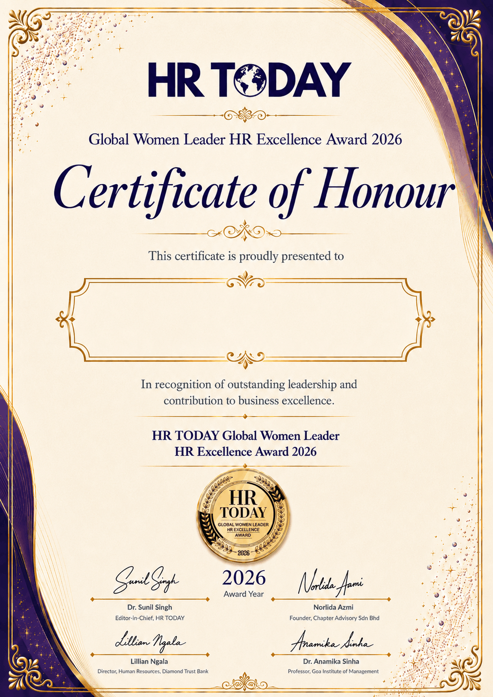The width and height of the screenshot is (493, 697).
Task: Click the HR TODAY logo at top
Action: click(x=249, y=80)
